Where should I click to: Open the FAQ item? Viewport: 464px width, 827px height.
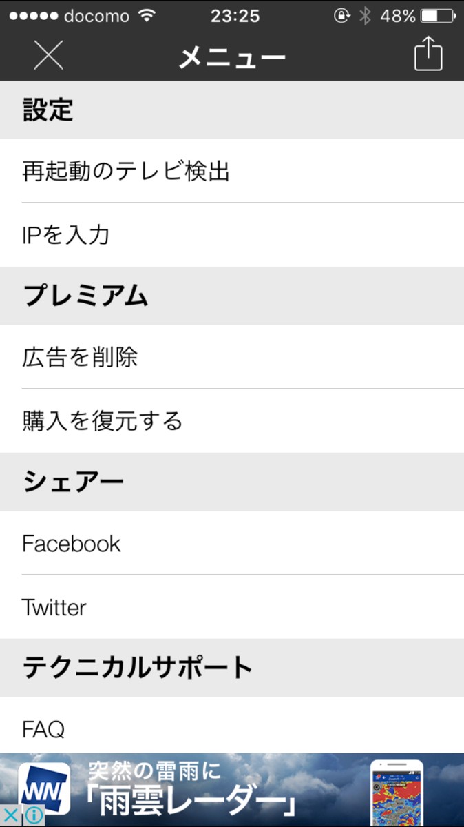click(232, 728)
